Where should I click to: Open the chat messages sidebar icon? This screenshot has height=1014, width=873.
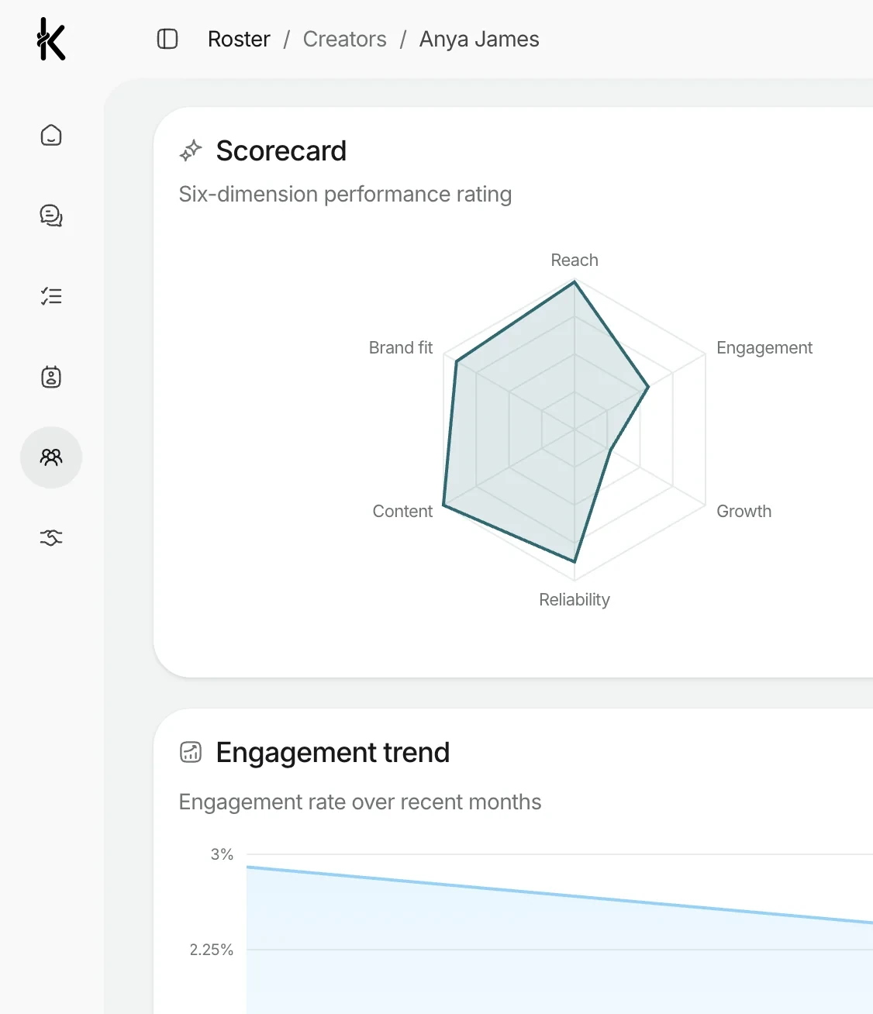click(x=51, y=216)
